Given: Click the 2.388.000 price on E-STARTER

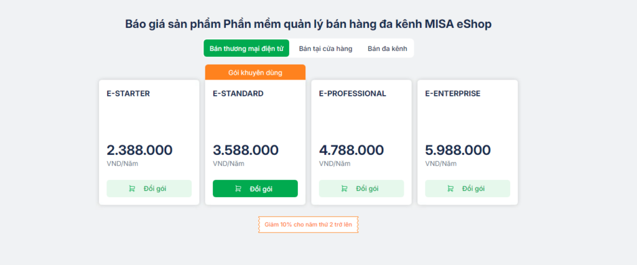Looking at the screenshot, I should pos(140,151).
